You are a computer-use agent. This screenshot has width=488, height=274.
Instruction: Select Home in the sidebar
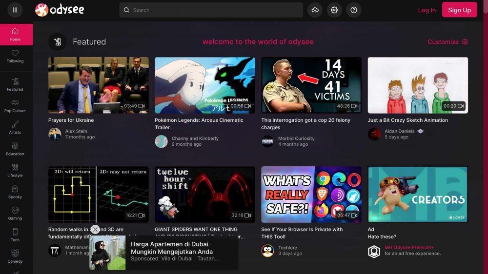click(15, 35)
